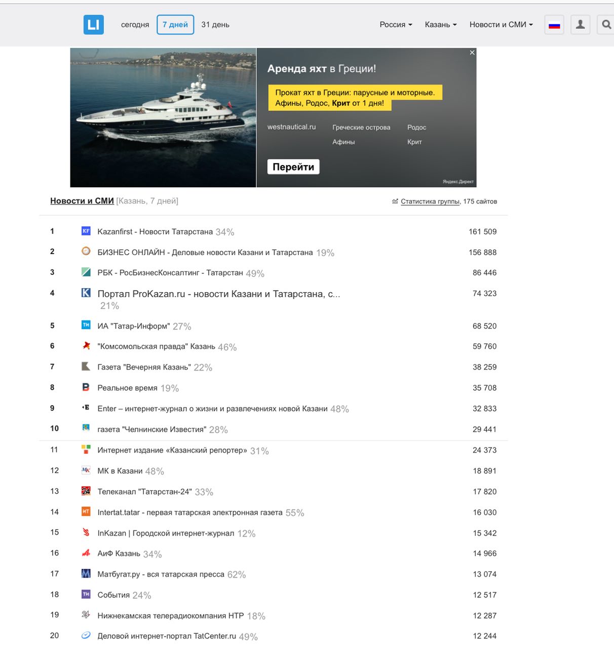Screen dimensions: 614x648
Task: Close the yacht rental ad
Action: point(472,53)
